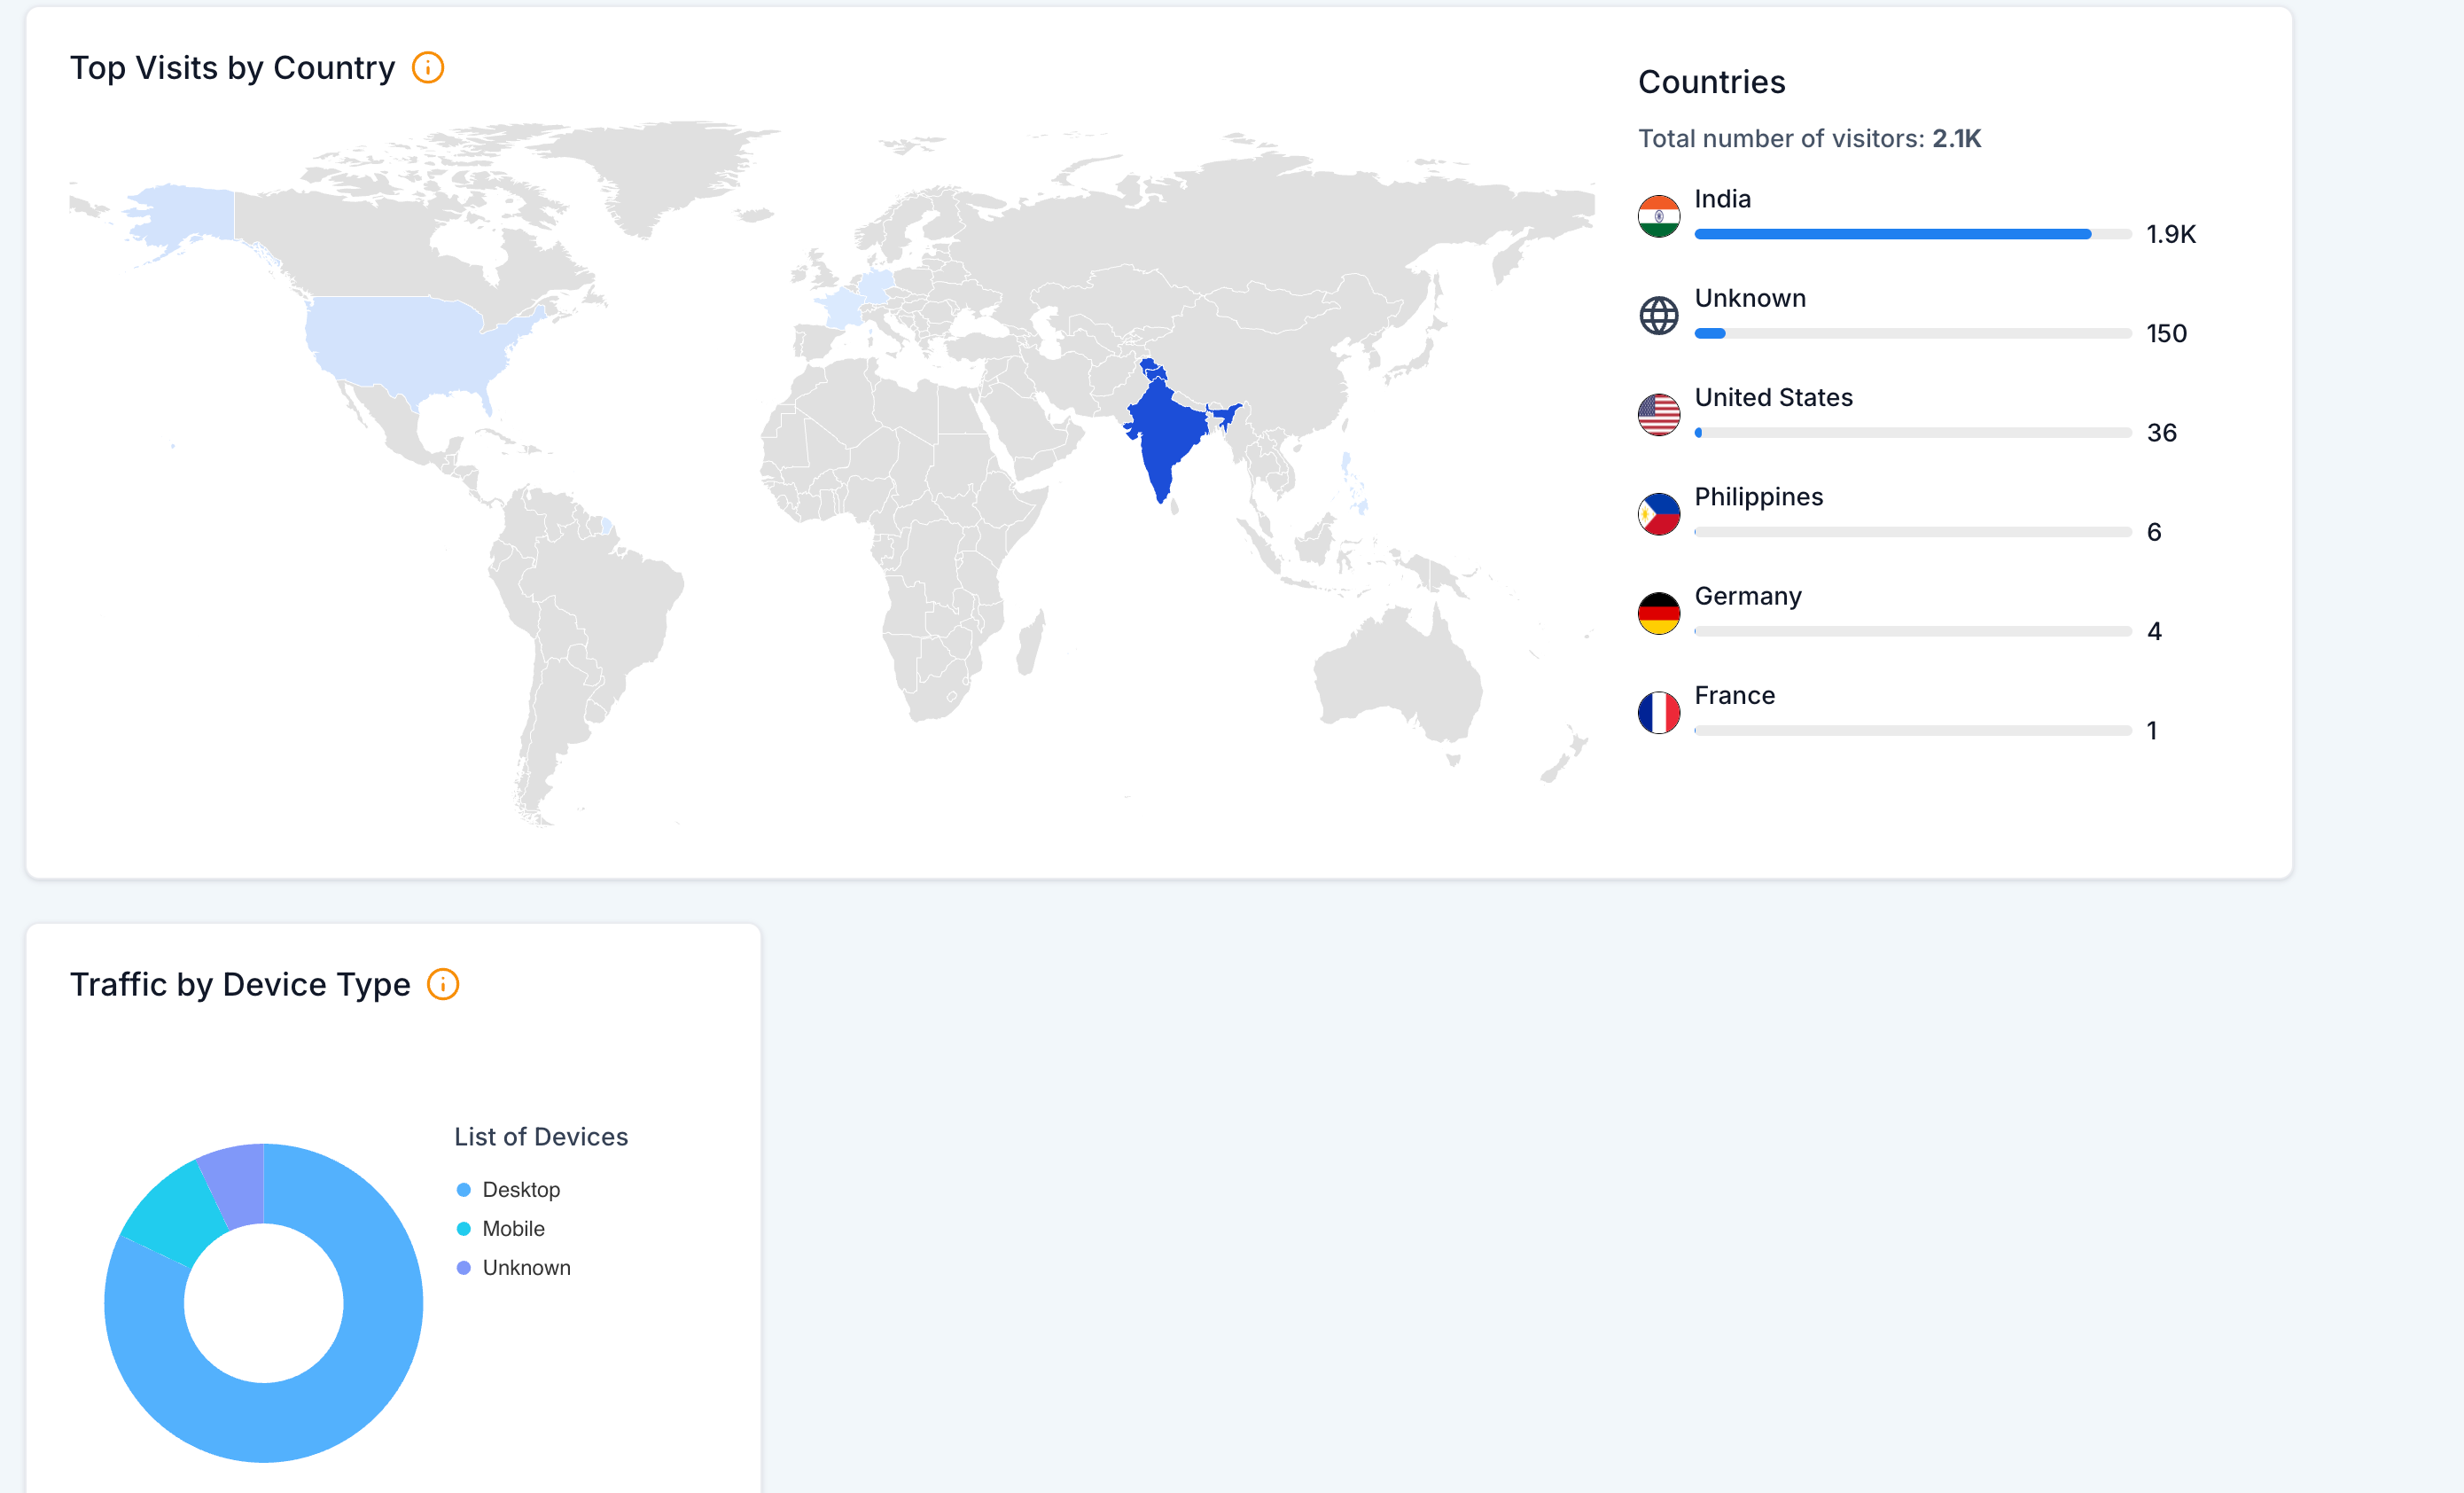Image resolution: width=2464 pixels, height=1493 pixels.
Task: Click the Germany flag icon
Action: coord(1658,613)
